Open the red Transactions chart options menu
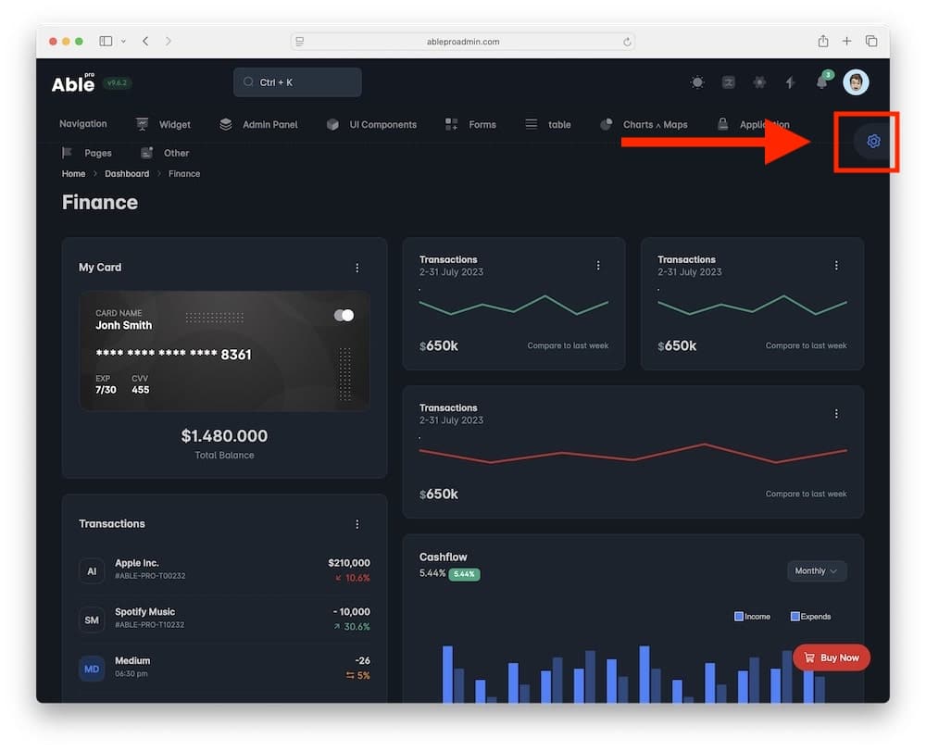This screenshot has width=926, height=751. coord(836,414)
